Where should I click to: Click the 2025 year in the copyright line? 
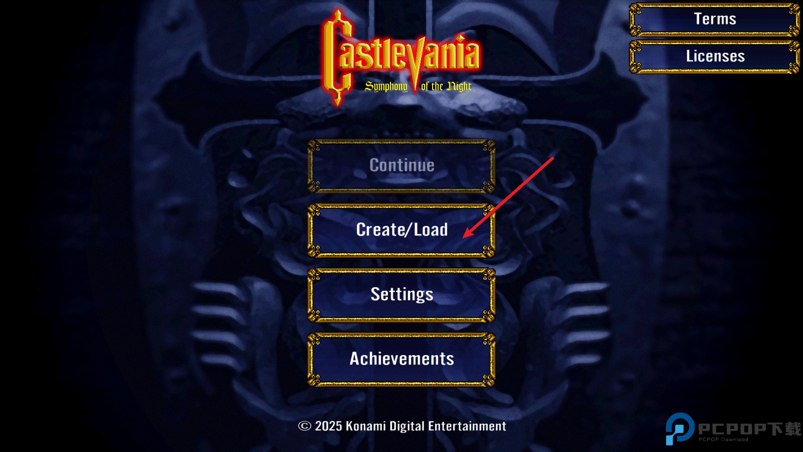click(328, 426)
